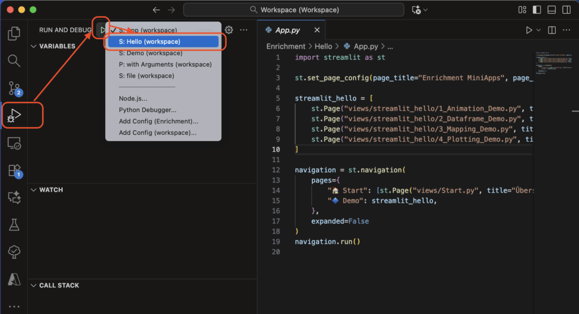Click the Workspace search command bar
Viewport: 579px width, 314px height.
pos(294,10)
